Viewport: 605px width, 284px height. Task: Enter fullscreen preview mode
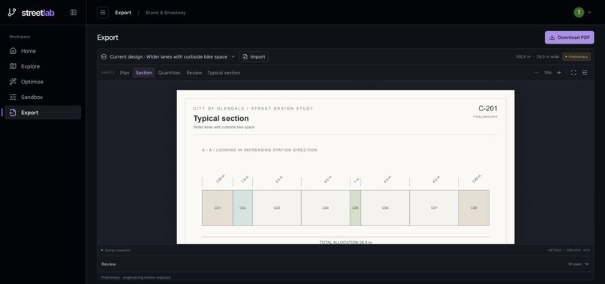coord(573,73)
